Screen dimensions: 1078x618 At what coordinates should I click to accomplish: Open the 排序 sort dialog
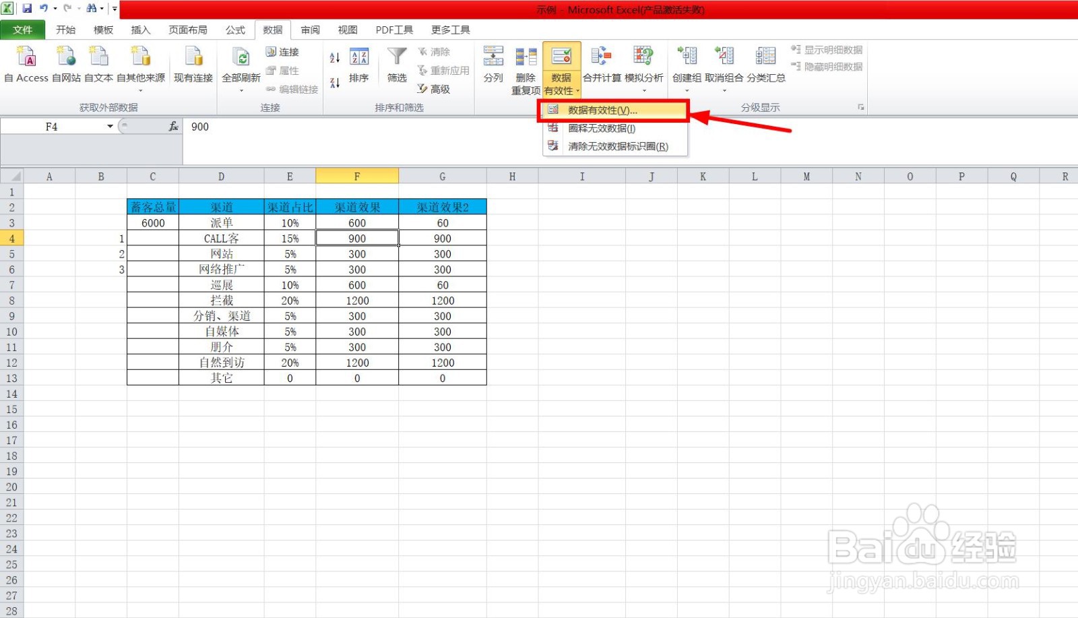(x=359, y=65)
